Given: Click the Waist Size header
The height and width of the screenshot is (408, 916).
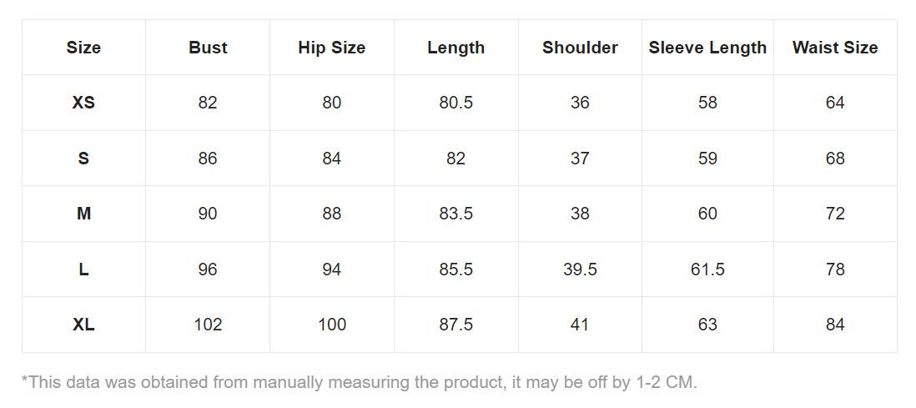Looking at the screenshot, I should 835,48.
